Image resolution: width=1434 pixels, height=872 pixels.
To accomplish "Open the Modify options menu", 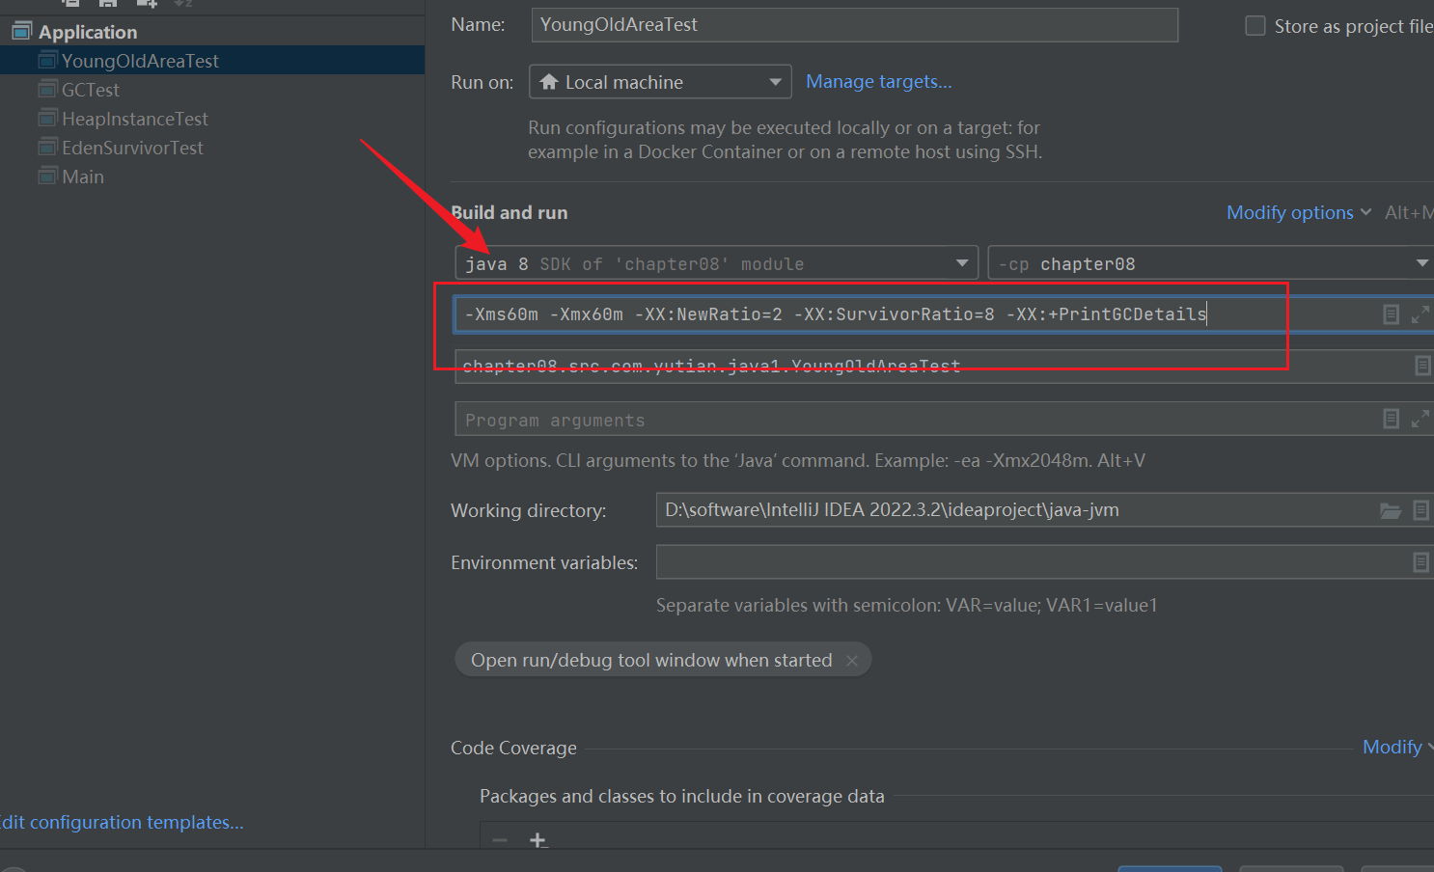I will coord(1297,213).
